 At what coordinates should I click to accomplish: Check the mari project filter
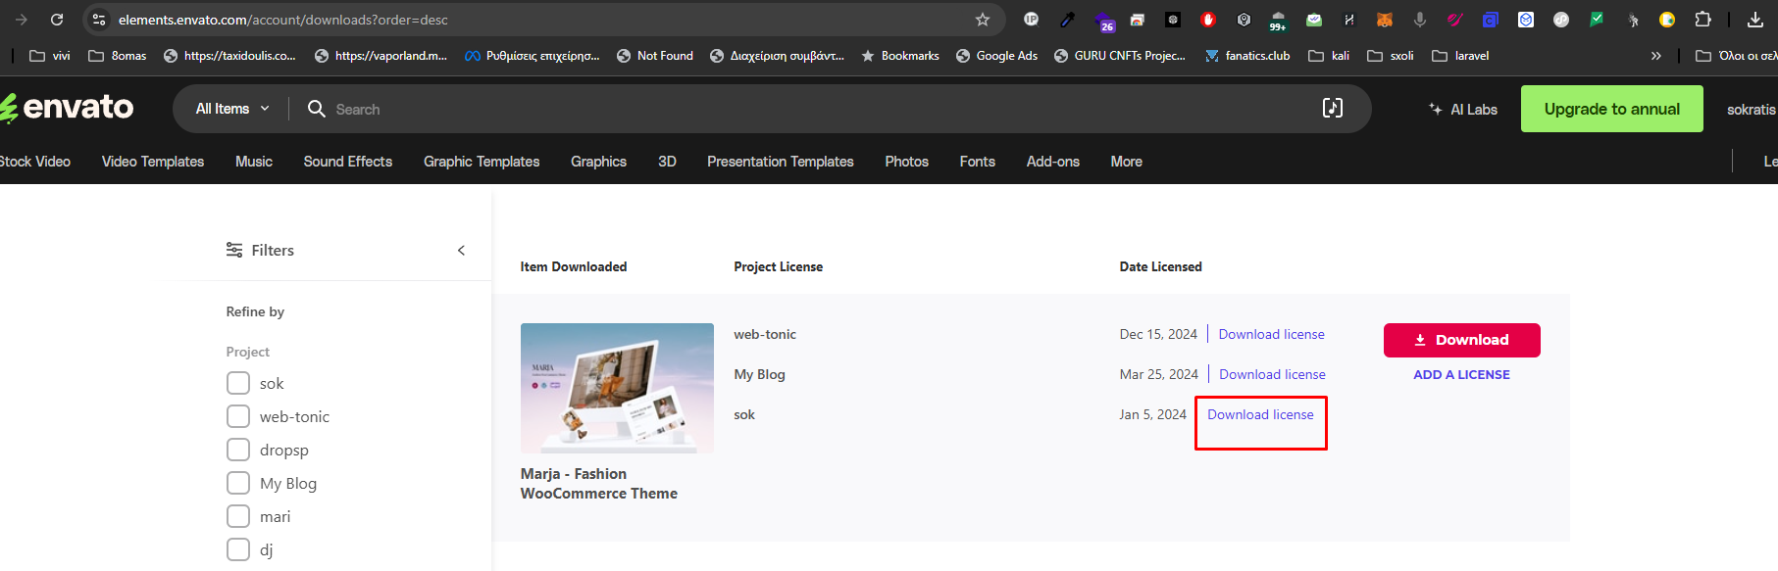[238, 516]
